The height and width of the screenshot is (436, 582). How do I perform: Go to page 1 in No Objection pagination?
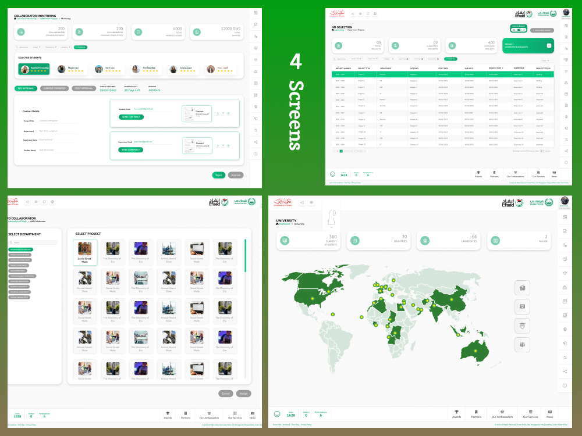[x=341, y=151]
